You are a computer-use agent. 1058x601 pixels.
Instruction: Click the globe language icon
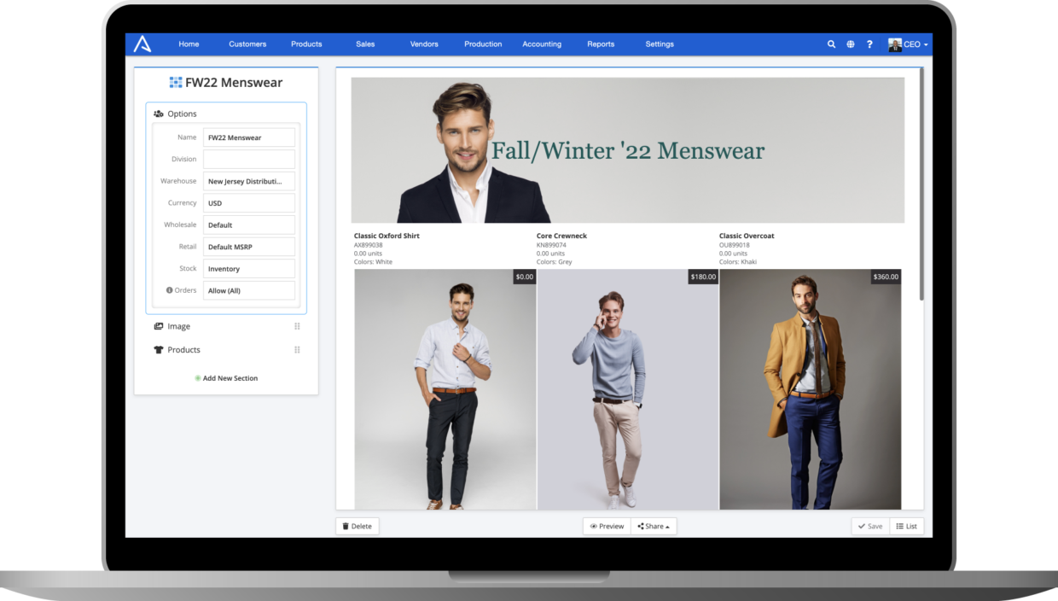pos(850,44)
